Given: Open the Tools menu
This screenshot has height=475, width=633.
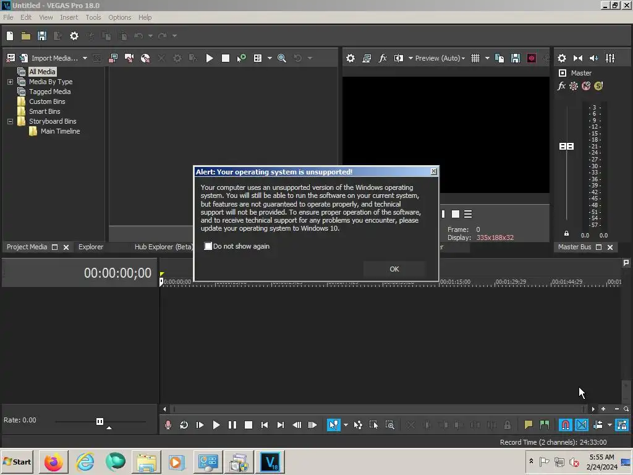Looking at the screenshot, I should pyautogui.click(x=93, y=17).
